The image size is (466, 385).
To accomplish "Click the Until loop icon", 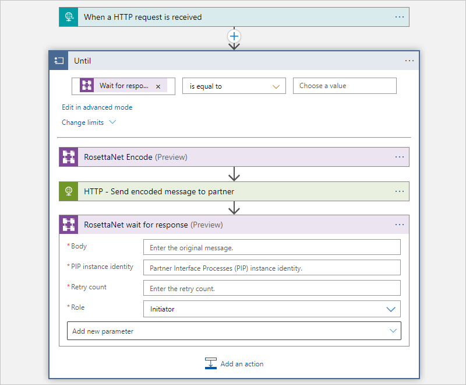I will 59,61.
